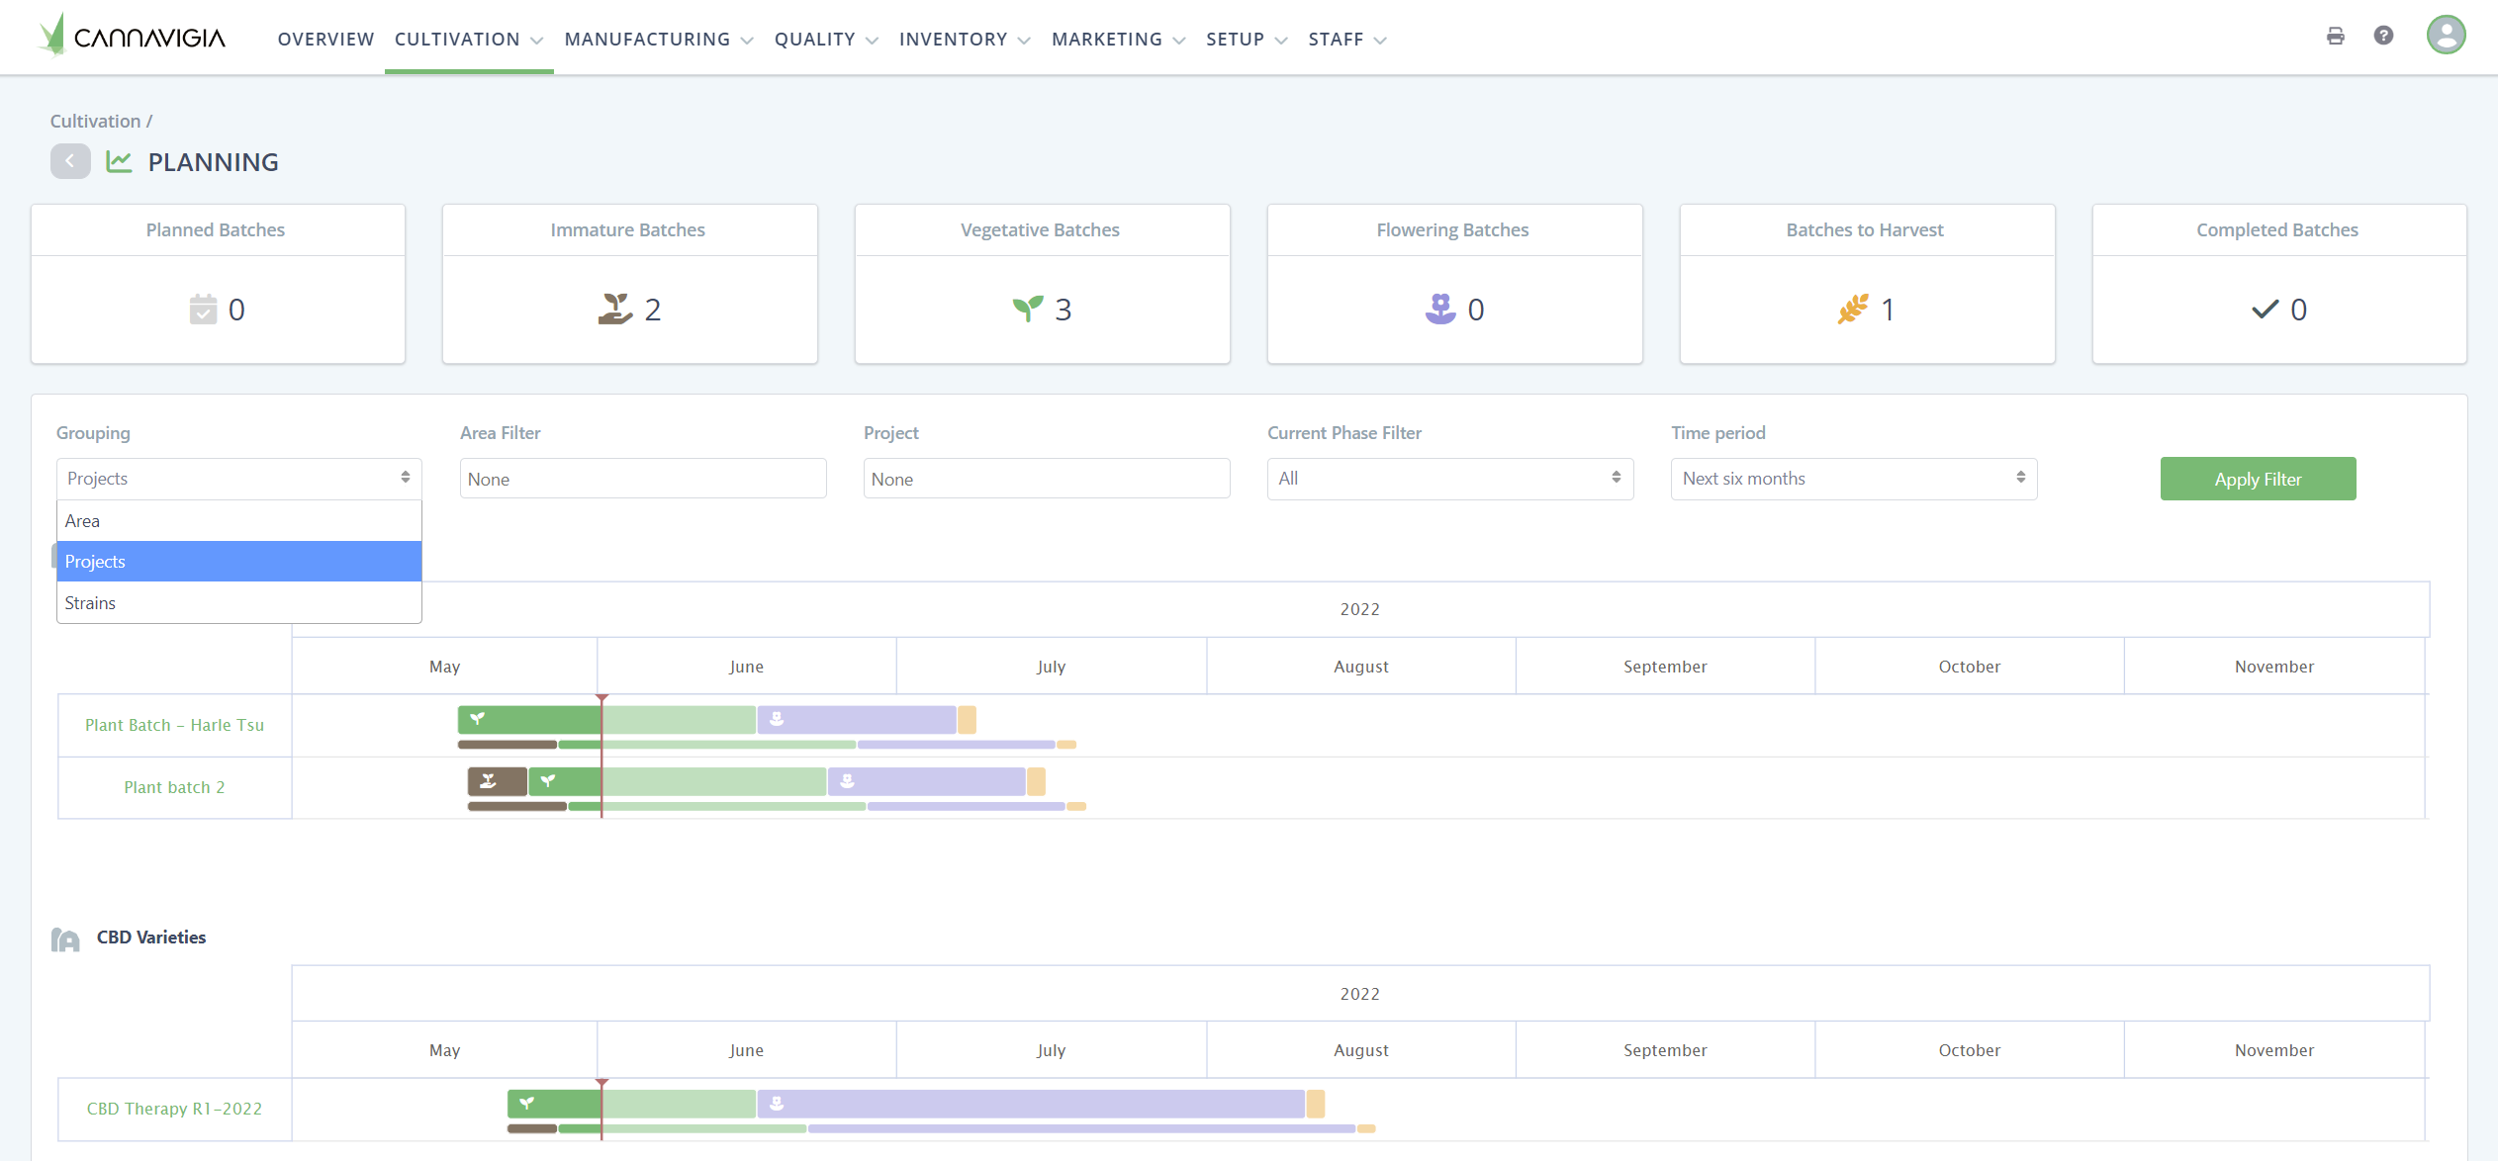This screenshot has width=2498, height=1161.
Task: Click the Cannavigia logo
Action: [x=132, y=37]
